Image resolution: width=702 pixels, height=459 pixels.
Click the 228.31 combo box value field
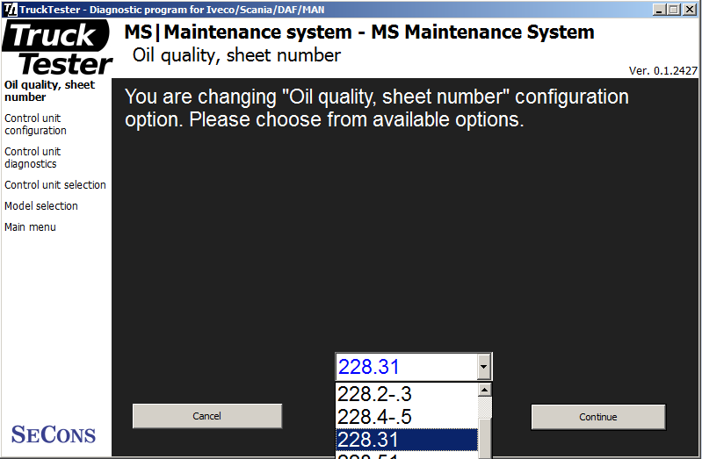click(x=407, y=368)
